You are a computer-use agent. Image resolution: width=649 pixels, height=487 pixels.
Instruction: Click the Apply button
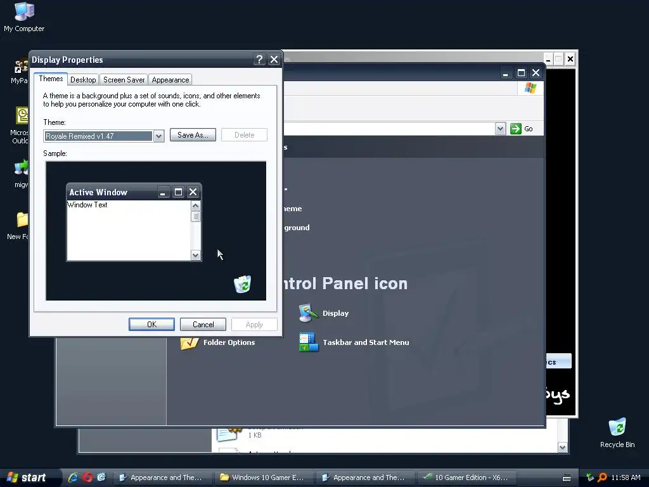254,324
